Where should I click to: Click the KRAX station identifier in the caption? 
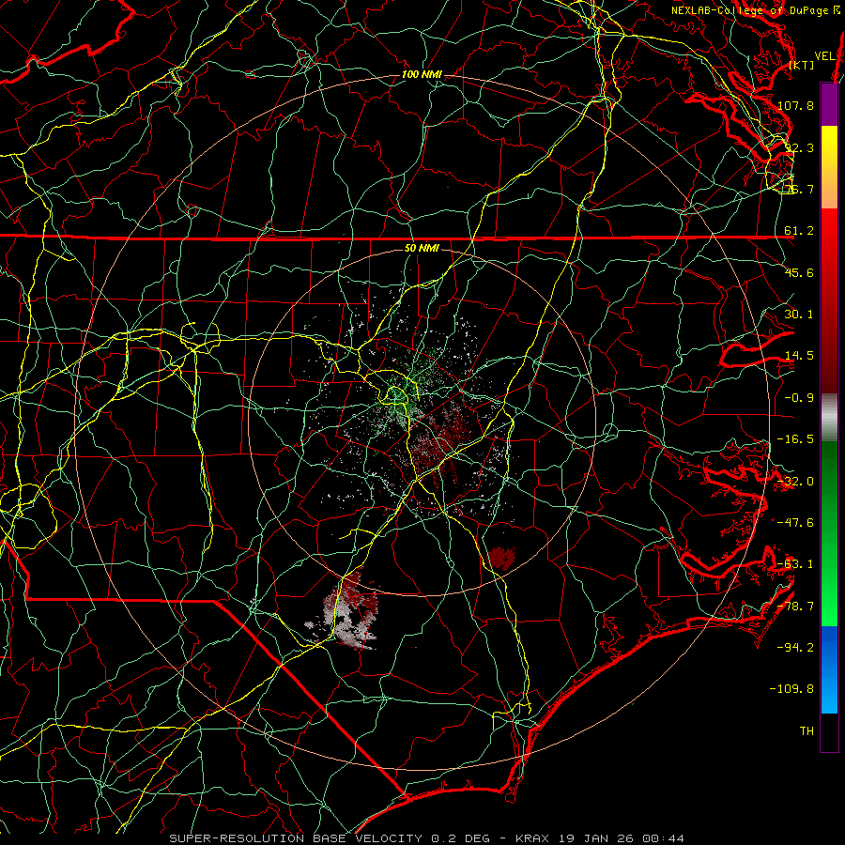point(532,838)
